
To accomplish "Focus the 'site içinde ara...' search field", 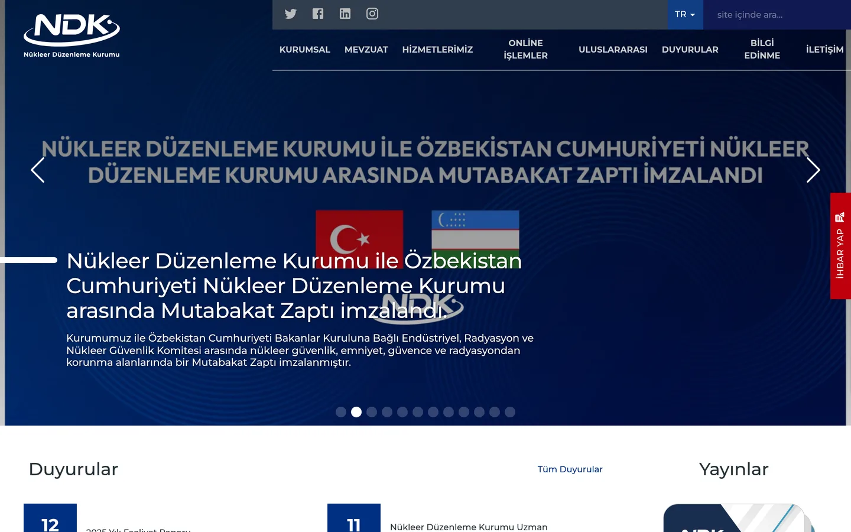I will 777,15.
